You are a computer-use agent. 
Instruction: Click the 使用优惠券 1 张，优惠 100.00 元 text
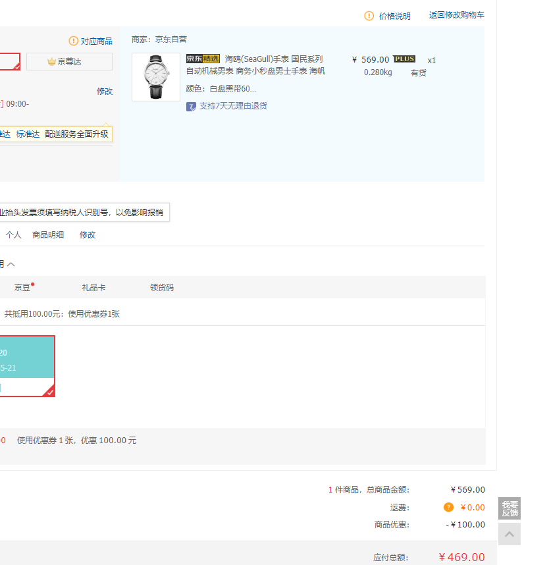click(77, 441)
